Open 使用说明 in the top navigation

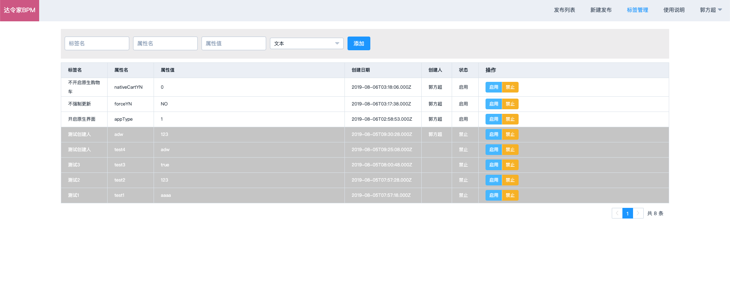pos(674,10)
